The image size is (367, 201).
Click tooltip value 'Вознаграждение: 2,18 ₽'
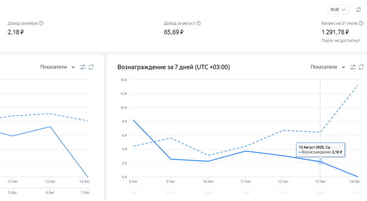point(320,152)
